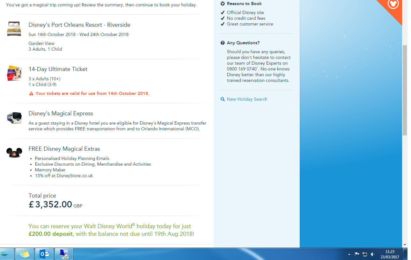Click the Garden View room type text
Viewport: 411px width, 260px height.
41,43
